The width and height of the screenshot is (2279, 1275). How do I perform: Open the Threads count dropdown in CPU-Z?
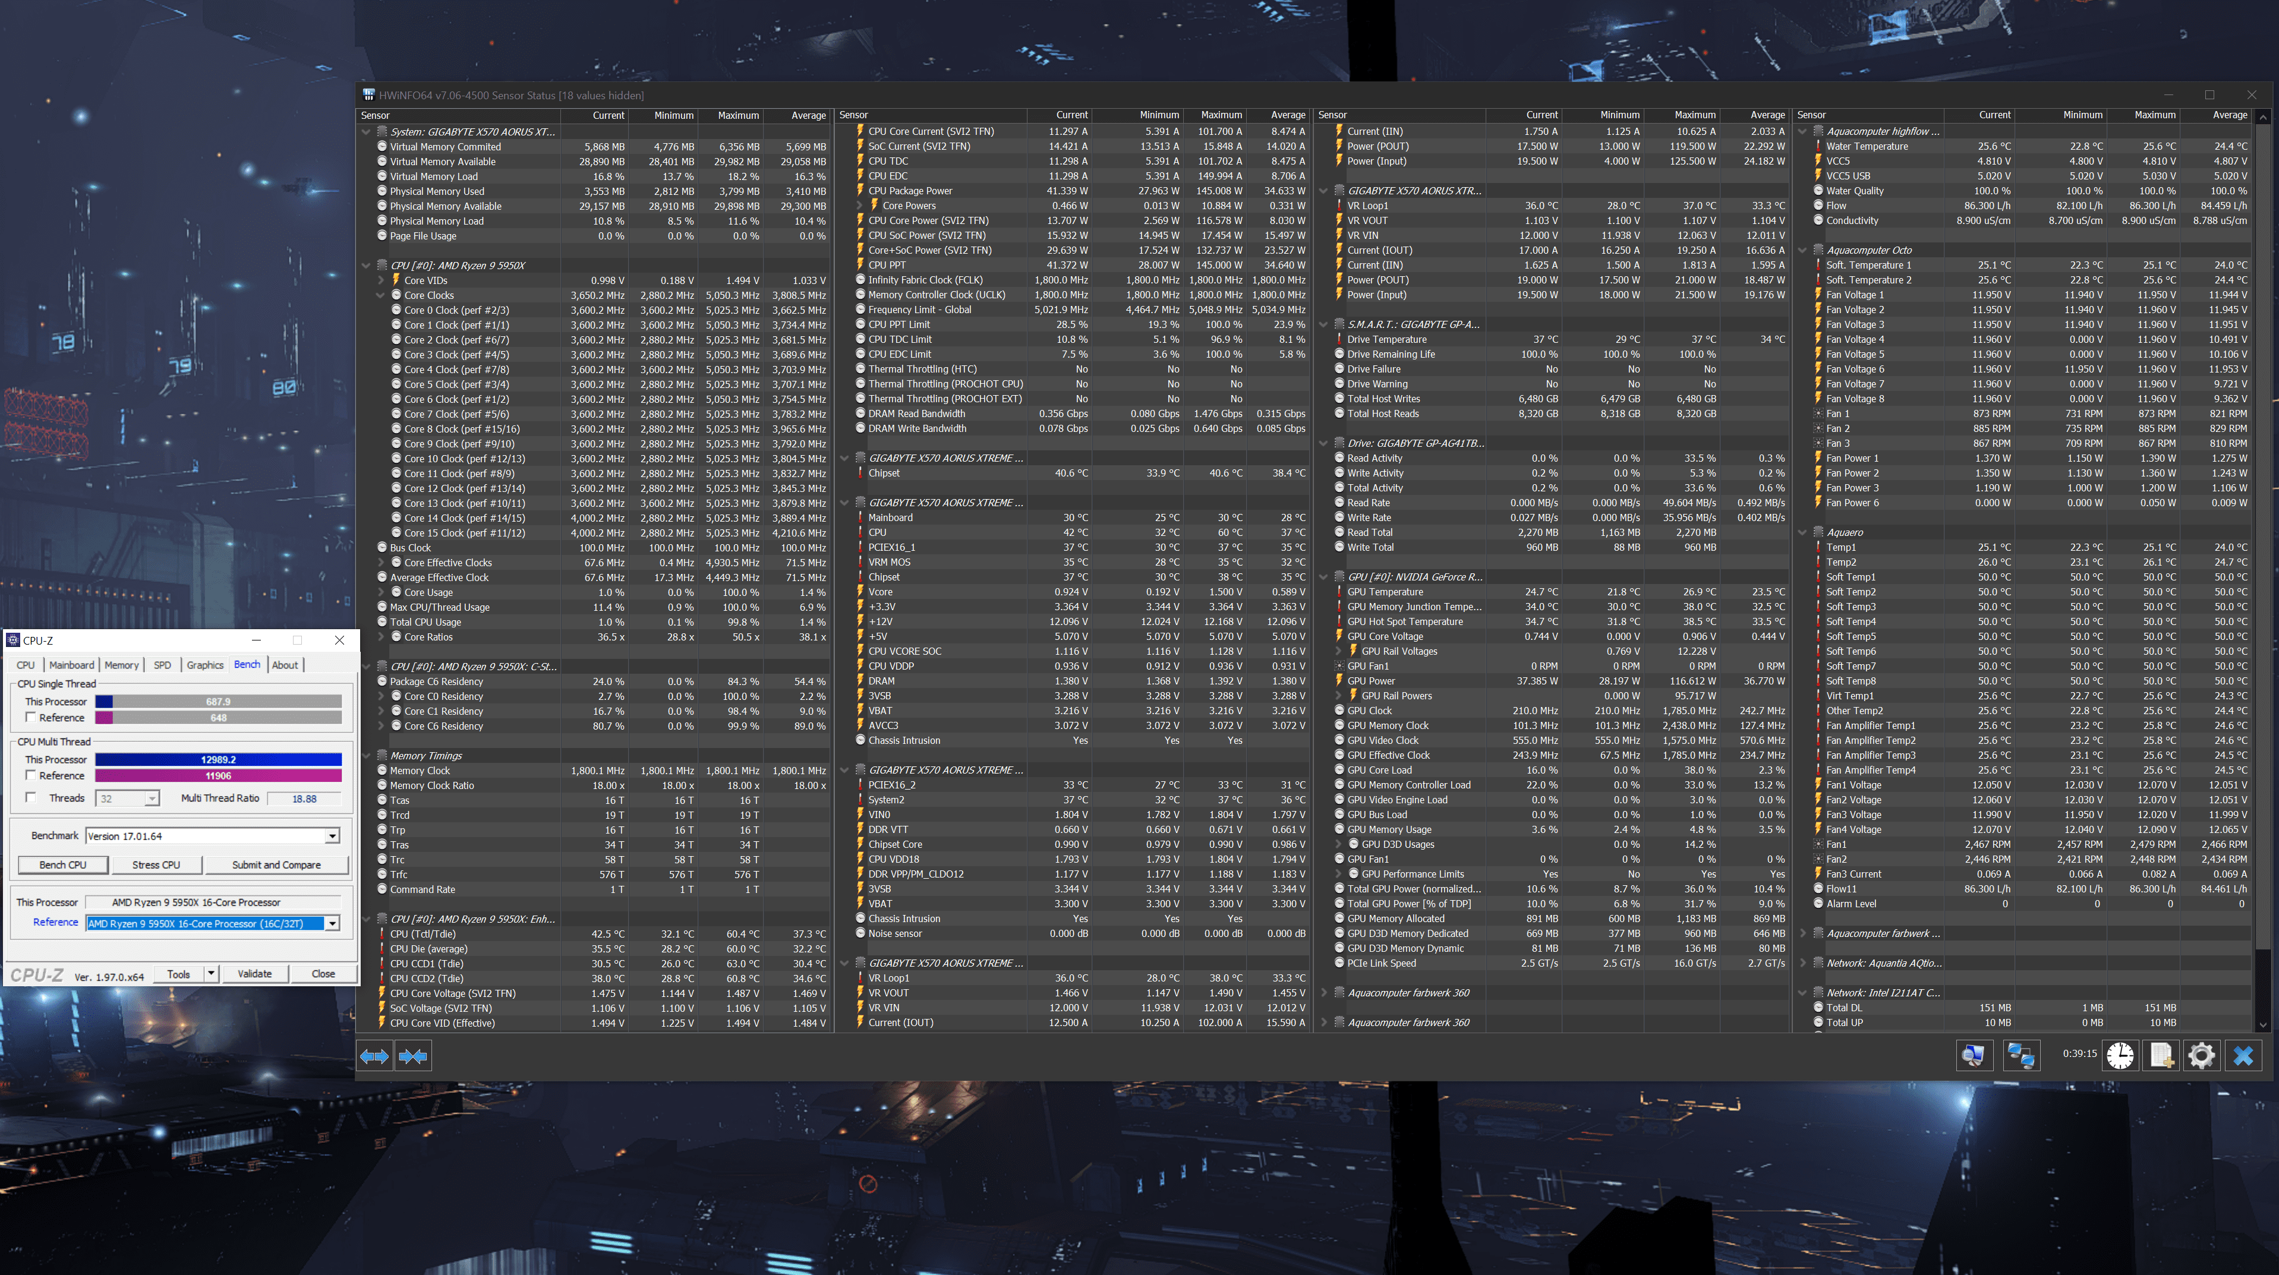152,799
